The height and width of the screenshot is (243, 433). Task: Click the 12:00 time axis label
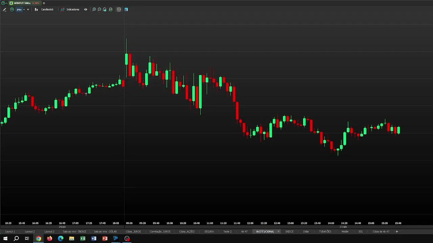point(250,223)
